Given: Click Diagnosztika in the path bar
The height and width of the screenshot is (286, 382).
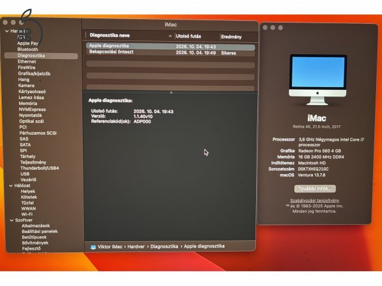Looking at the screenshot, I should pyautogui.click(x=164, y=247).
